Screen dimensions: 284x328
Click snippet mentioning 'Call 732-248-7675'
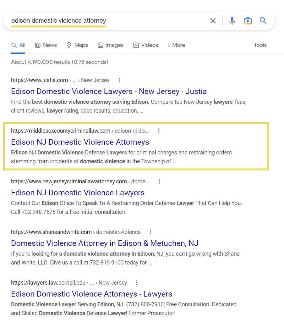[x=126, y=208]
